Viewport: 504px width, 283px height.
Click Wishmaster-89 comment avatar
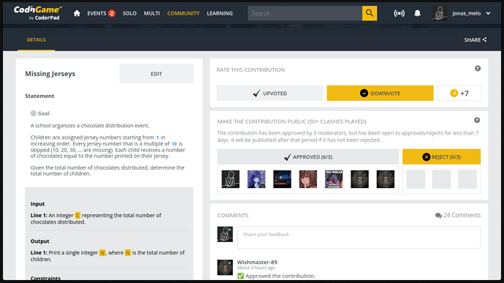point(225,267)
